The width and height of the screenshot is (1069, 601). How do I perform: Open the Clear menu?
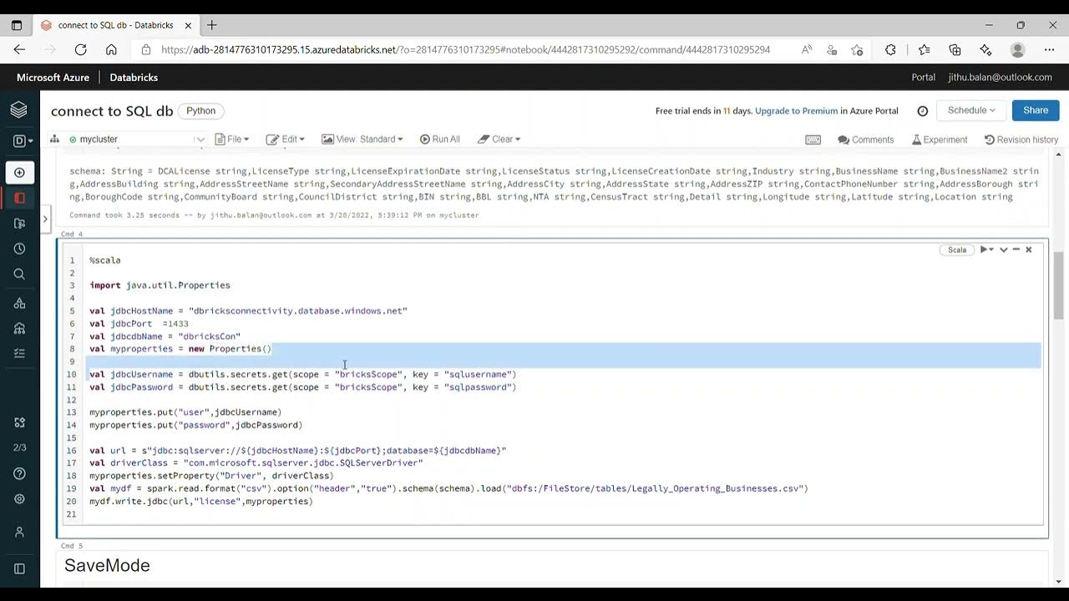click(x=499, y=139)
